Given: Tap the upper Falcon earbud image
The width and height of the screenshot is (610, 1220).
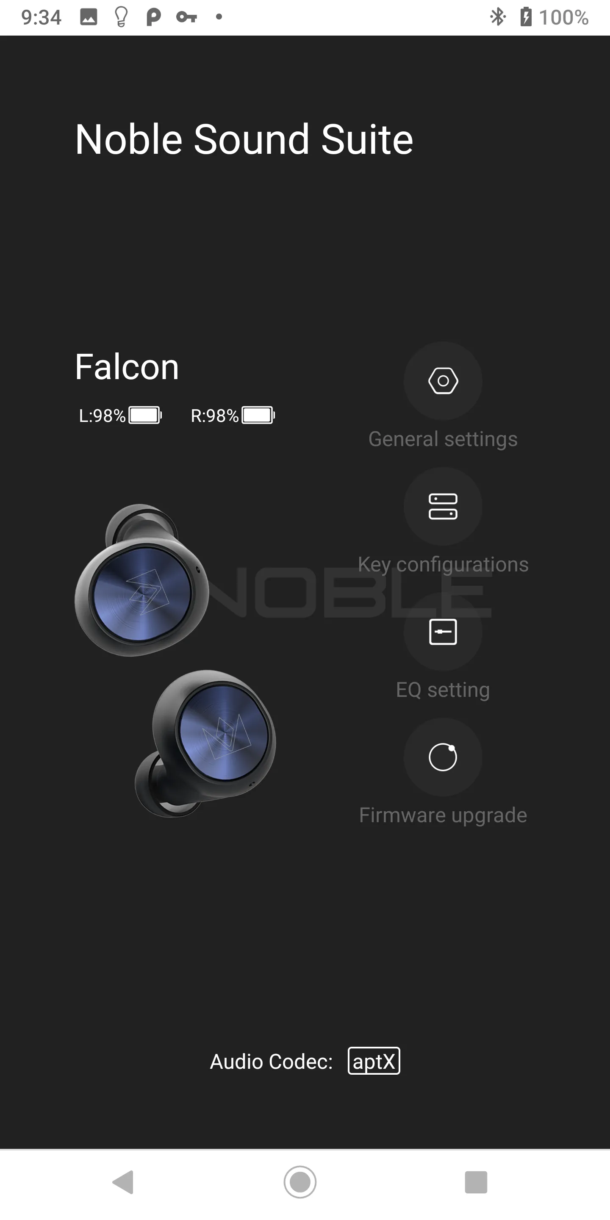Looking at the screenshot, I should pyautogui.click(x=141, y=580).
